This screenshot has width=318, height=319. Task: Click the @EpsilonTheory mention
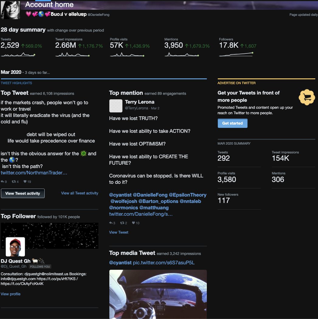187,195
